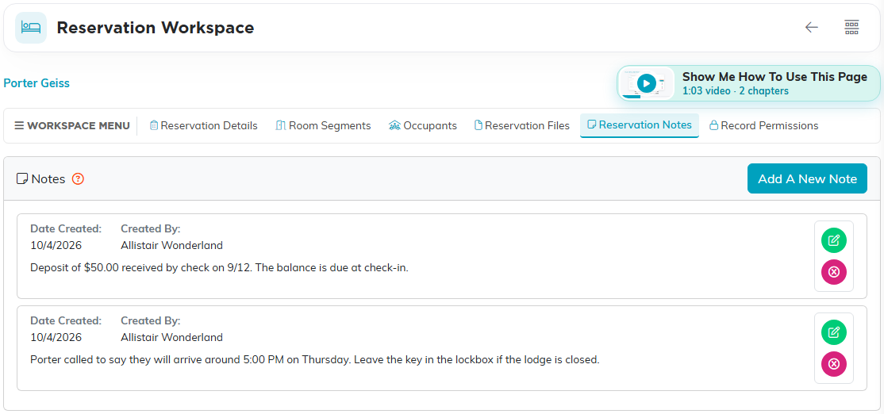Go to the Occupants tab

(423, 125)
